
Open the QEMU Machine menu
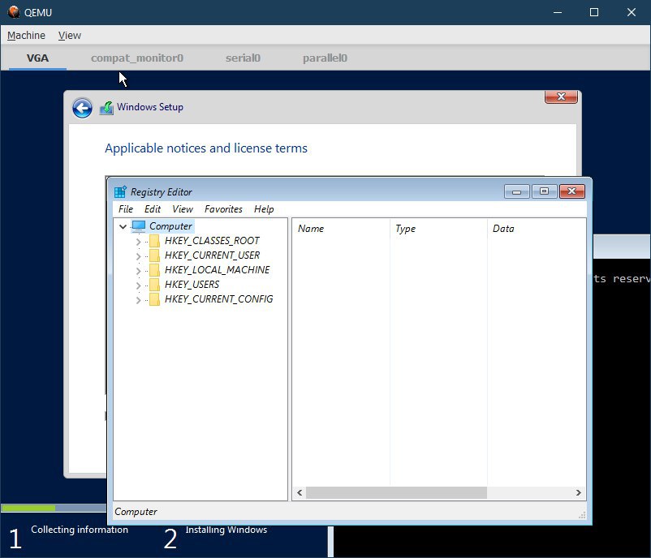click(x=26, y=35)
